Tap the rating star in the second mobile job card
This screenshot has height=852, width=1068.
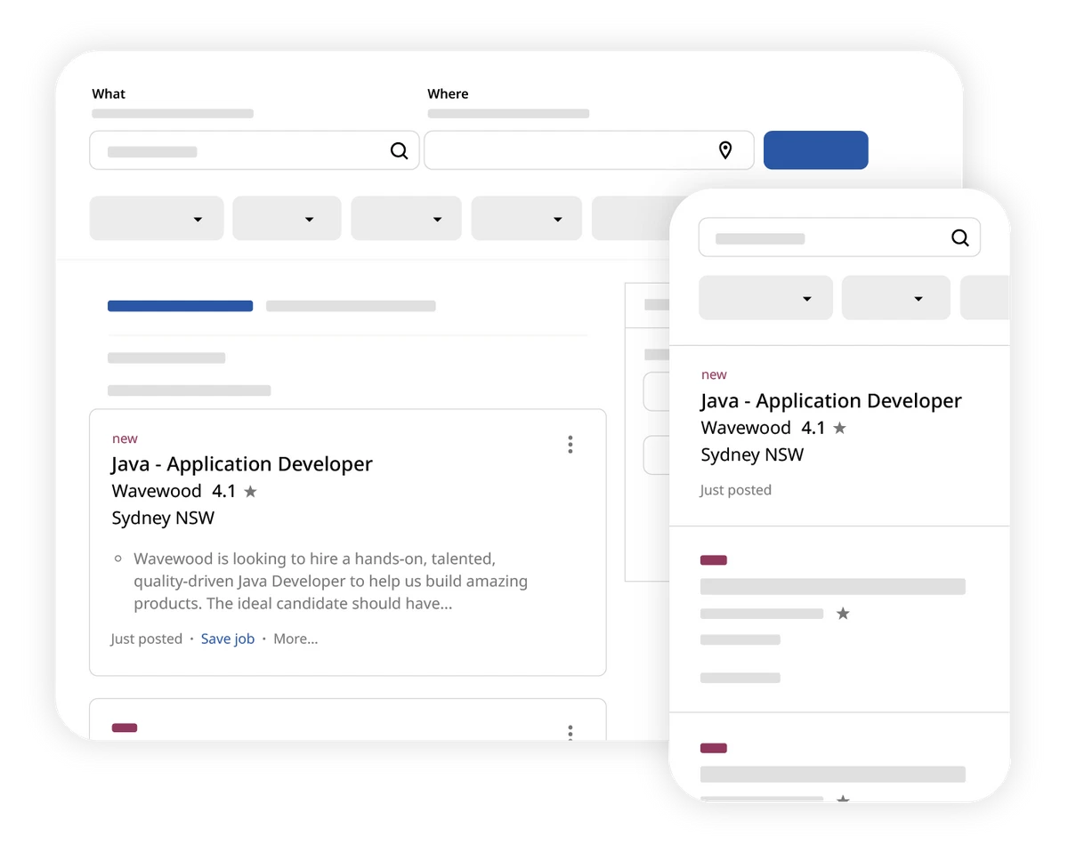(x=843, y=614)
